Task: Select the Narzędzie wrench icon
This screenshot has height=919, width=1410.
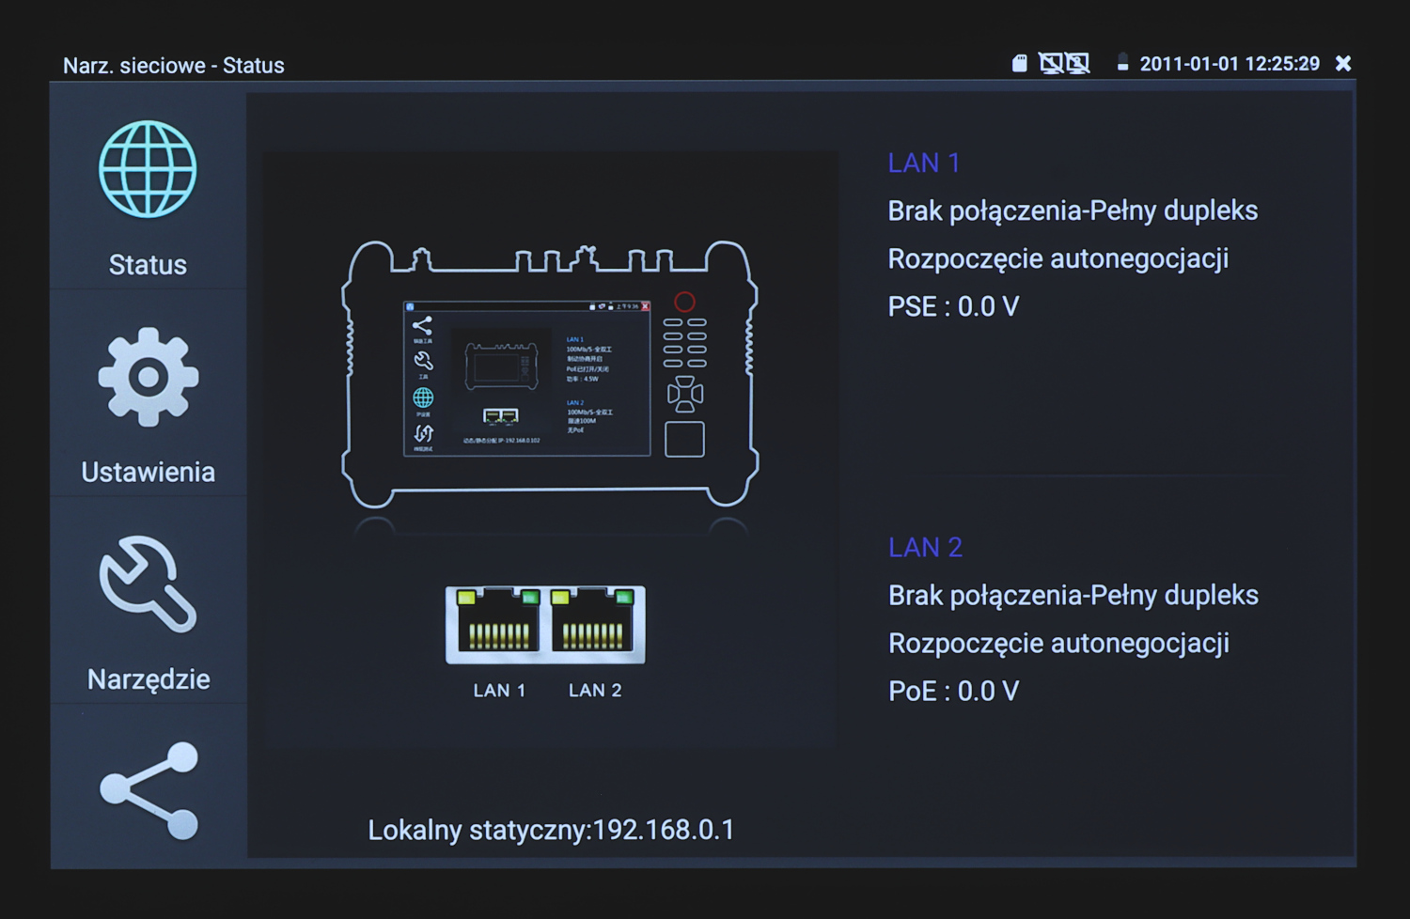Action: (x=148, y=584)
